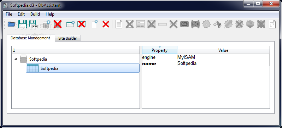This screenshot has width=282, height=128.
Task: Click the SQL icon in toolbar
Action: click(184, 24)
